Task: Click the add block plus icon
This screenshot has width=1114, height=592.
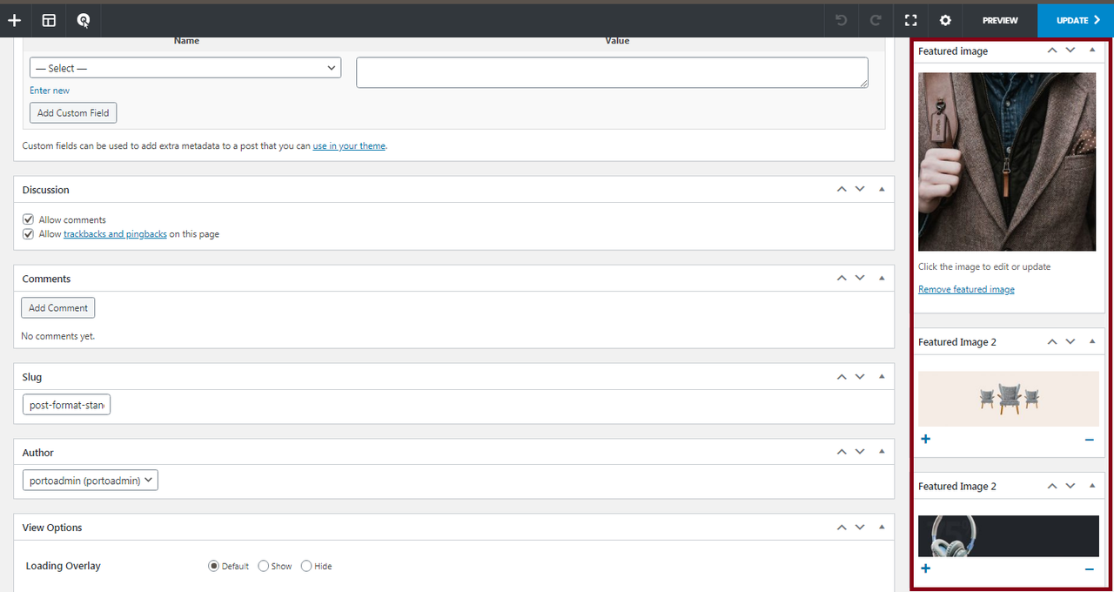Action: [x=14, y=20]
